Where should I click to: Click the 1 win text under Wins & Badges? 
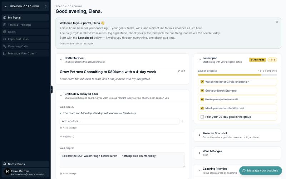pos(205,155)
